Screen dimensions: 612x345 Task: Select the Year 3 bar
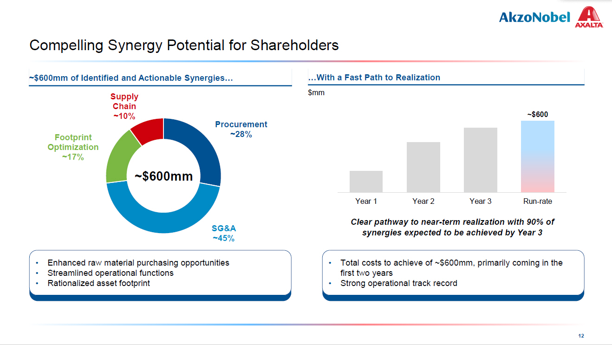[480, 160]
